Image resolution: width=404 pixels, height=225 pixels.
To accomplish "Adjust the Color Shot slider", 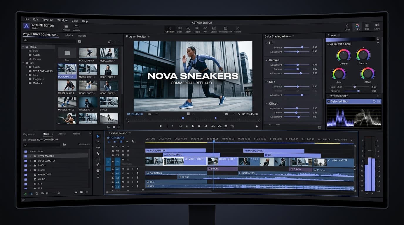I will coord(356,87).
